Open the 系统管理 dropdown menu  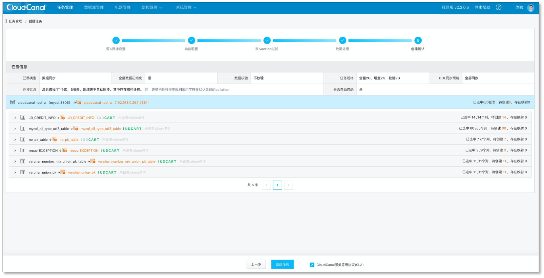186,7
